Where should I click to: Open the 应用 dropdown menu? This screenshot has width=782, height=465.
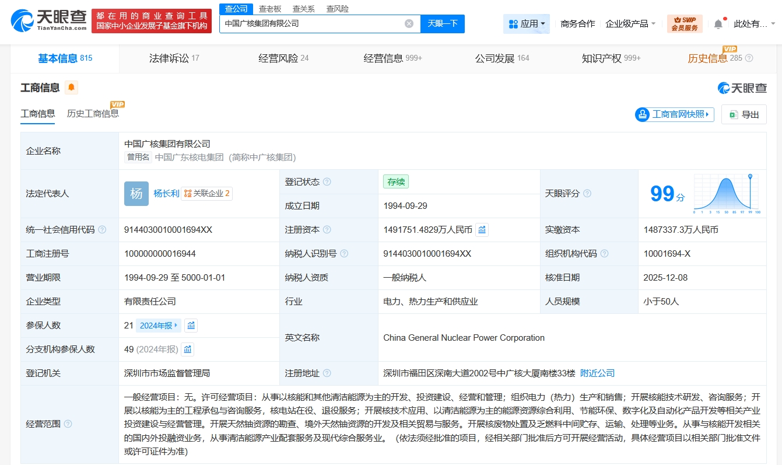tap(527, 24)
